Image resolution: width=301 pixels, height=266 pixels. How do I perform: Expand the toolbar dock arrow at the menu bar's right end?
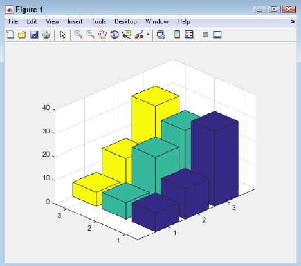pyautogui.click(x=293, y=21)
